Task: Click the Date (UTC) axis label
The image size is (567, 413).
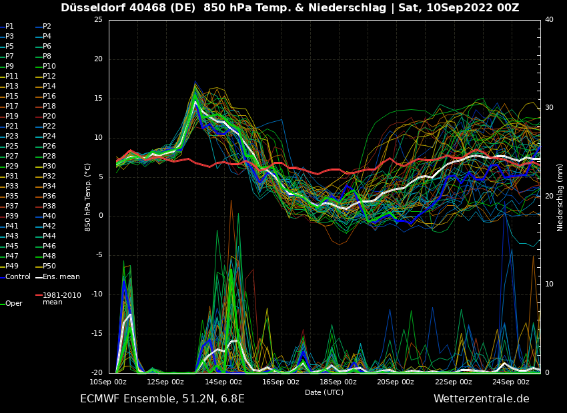Action: pyautogui.click(x=324, y=393)
